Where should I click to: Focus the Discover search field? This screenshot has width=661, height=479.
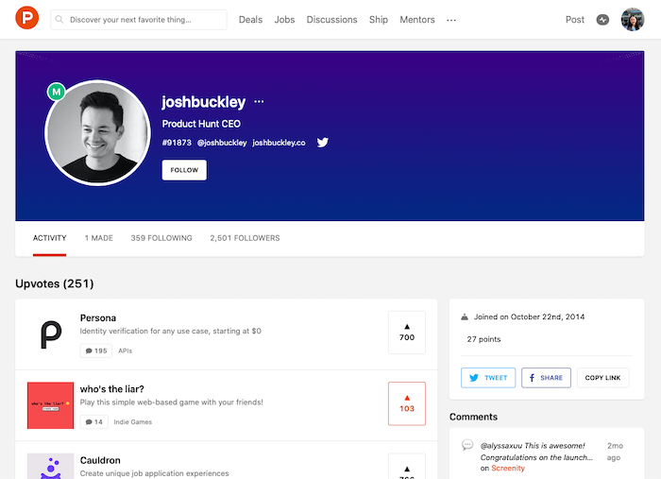pyautogui.click(x=138, y=20)
